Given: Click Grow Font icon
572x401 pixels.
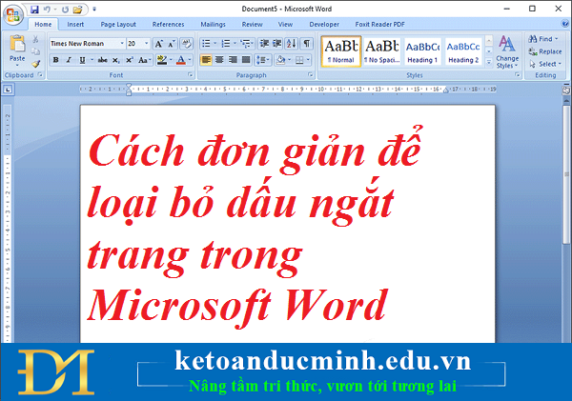Looking at the screenshot, I should point(158,44).
